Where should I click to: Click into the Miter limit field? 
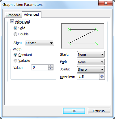pyautogui.click(x=88, y=77)
